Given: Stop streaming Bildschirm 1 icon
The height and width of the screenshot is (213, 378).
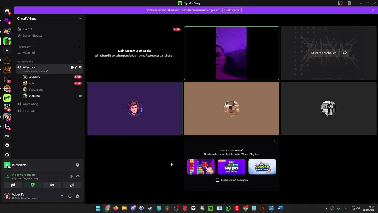Looking at the screenshot, I should click(x=78, y=165).
